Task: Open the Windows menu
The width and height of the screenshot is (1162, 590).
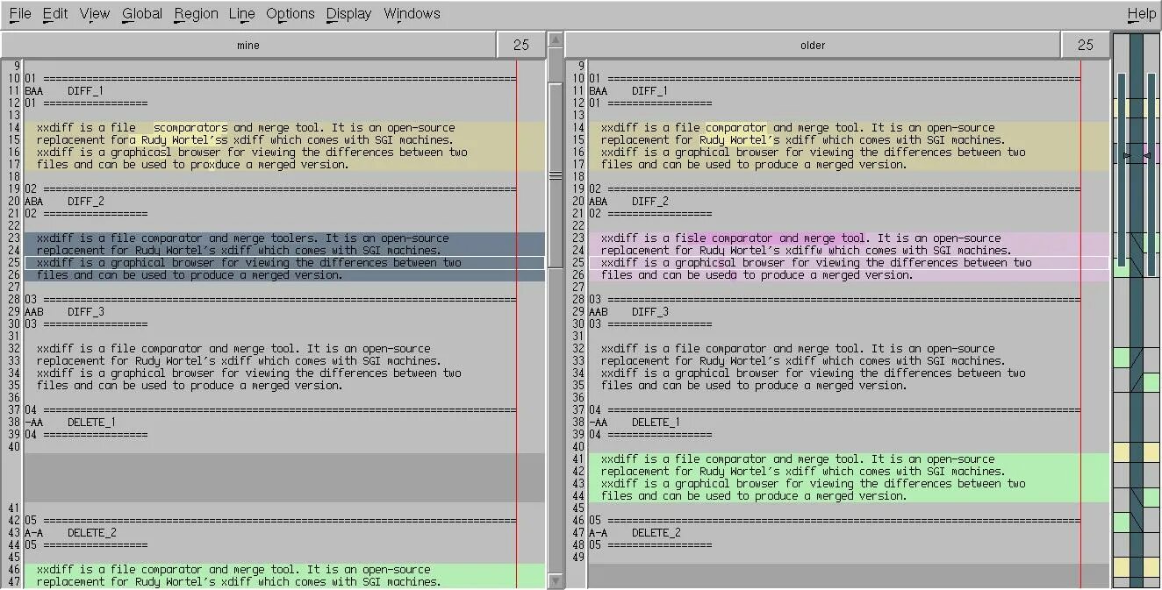Action: pyautogui.click(x=412, y=13)
